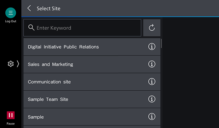Show info for Digital Initiative Public Relations

click(152, 47)
